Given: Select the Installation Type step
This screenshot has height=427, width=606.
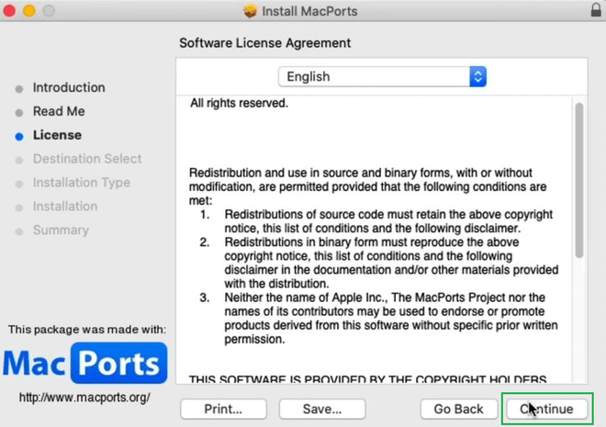Looking at the screenshot, I should pyautogui.click(x=82, y=183).
